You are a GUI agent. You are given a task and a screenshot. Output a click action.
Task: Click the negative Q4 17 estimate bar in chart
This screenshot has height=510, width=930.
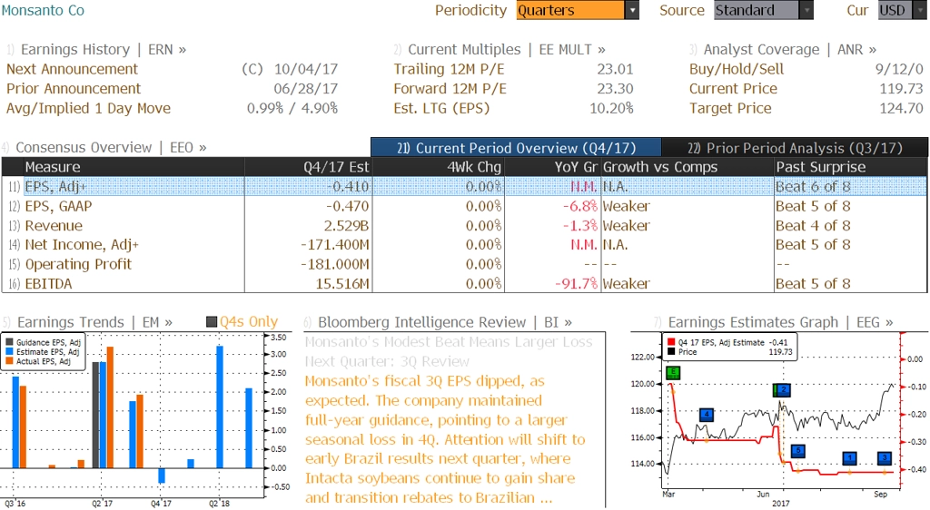click(162, 476)
